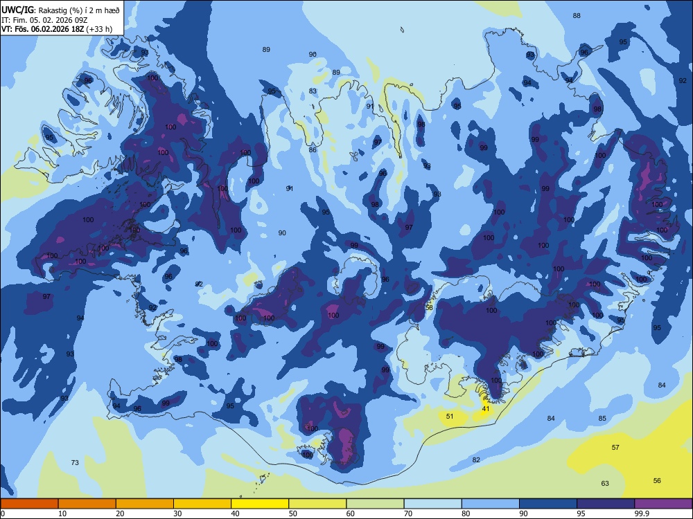Click the humidity value '41' on yellow patch
This screenshot has height=519, width=693.
[486, 409]
